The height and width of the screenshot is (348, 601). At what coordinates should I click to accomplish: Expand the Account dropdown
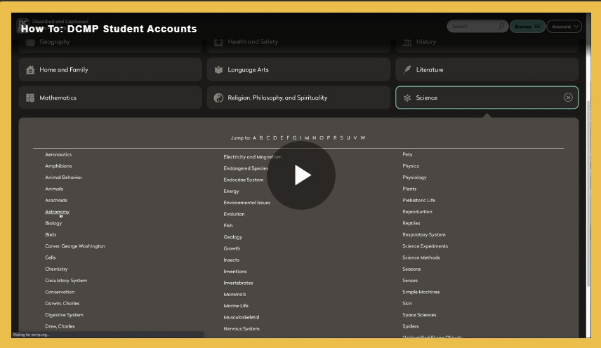point(564,27)
